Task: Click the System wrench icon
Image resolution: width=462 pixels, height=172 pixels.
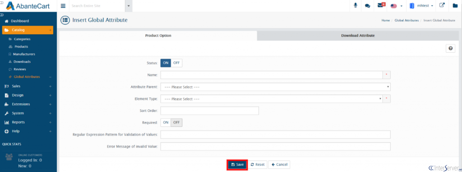Action: (x=6, y=113)
